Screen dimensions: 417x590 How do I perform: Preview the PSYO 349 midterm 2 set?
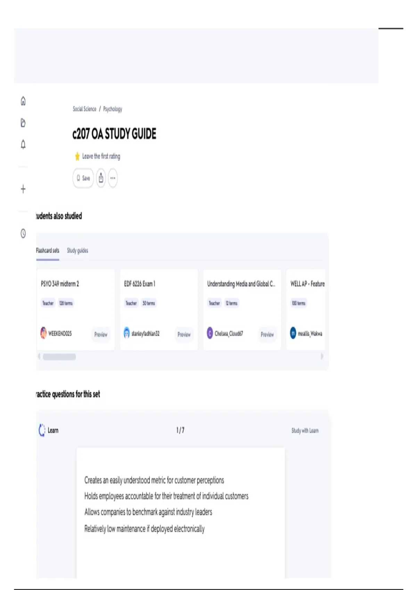coord(101,335)
